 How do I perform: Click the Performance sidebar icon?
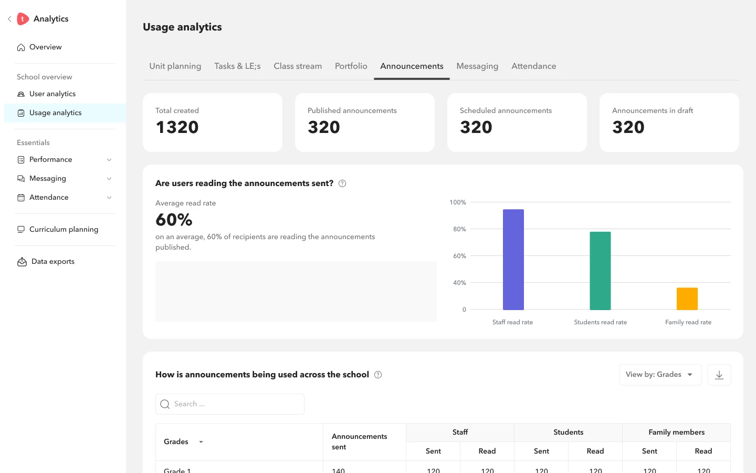[x=21, y=160]
